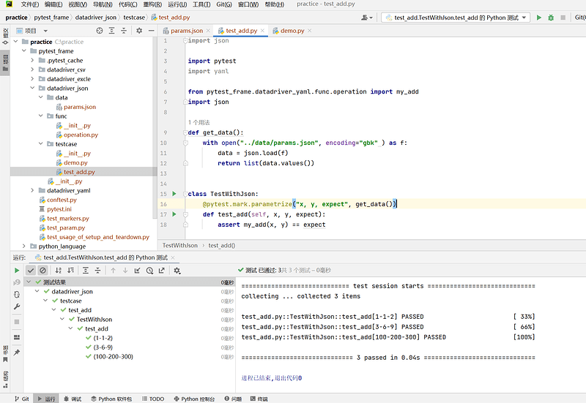
Task: Select test_markers.py in project tree
Action: click(68, 218)
